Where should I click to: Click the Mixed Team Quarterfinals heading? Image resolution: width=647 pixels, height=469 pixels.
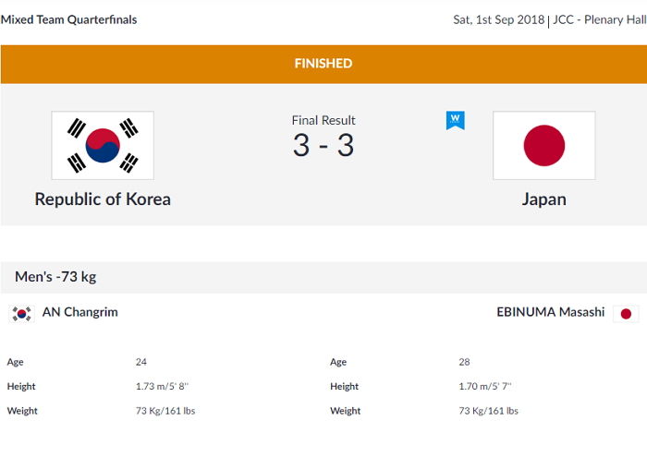pyautogui.click(x=69, y=19)
